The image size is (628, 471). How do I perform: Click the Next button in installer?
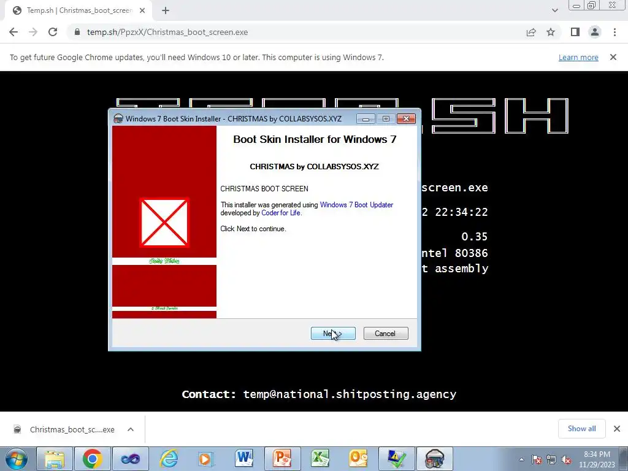coord(333,333)
